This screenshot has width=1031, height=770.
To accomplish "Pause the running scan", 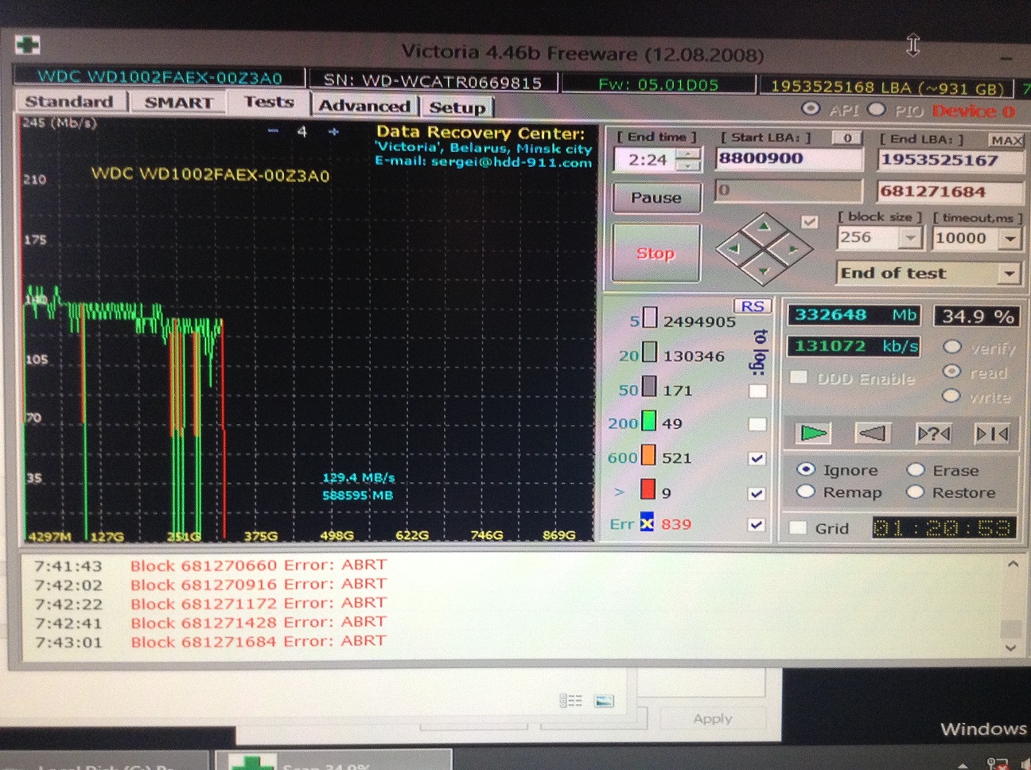I will point(656,197).
